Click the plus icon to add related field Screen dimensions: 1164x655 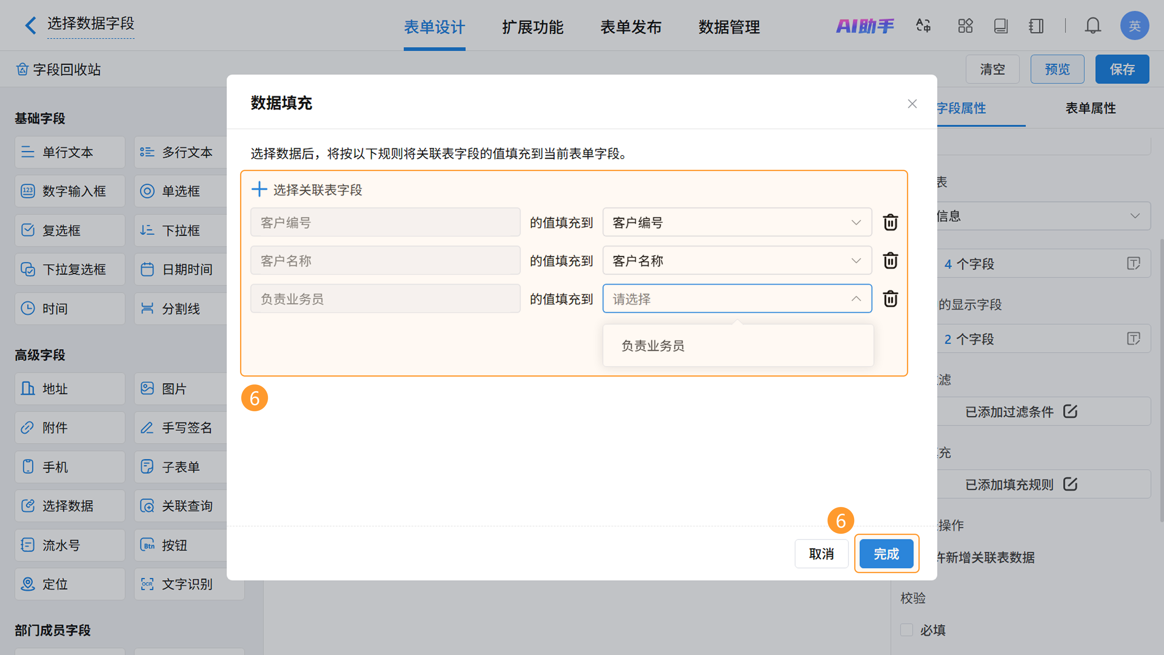(259, 190)
